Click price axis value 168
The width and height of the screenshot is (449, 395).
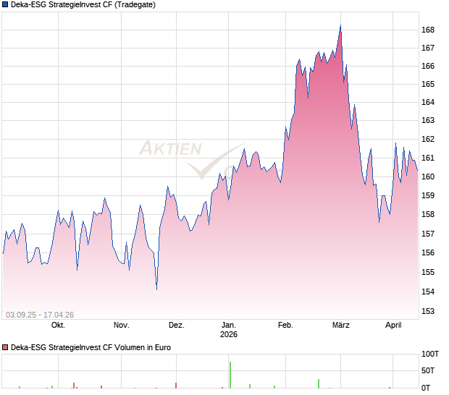428,30
